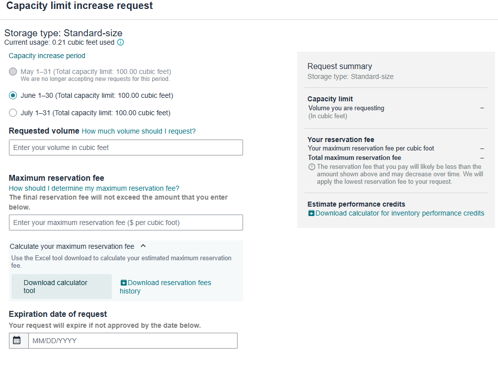Click 'Download calculator for inventory performance credits'
Viewport: 498px width, 368px height.
coord(400,213)
